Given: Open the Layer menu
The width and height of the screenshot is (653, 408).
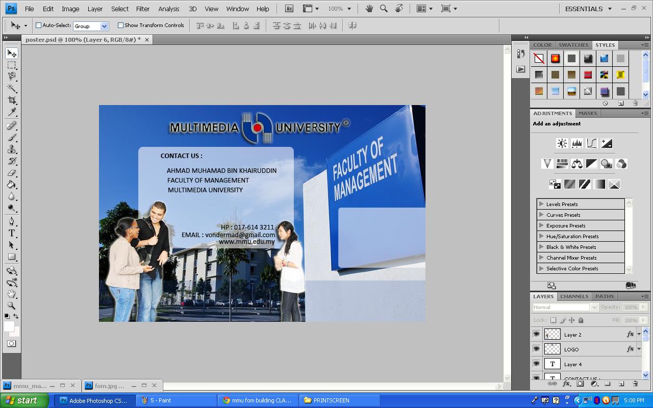Looking at the screenshot, I should tap(95, 9).
